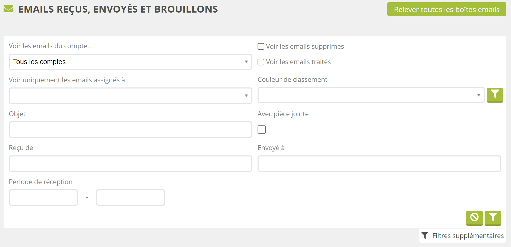Click the filter icon next to Couleur de classement
The width and height of the screenshot is (511, 247).
tap(495, 95)
